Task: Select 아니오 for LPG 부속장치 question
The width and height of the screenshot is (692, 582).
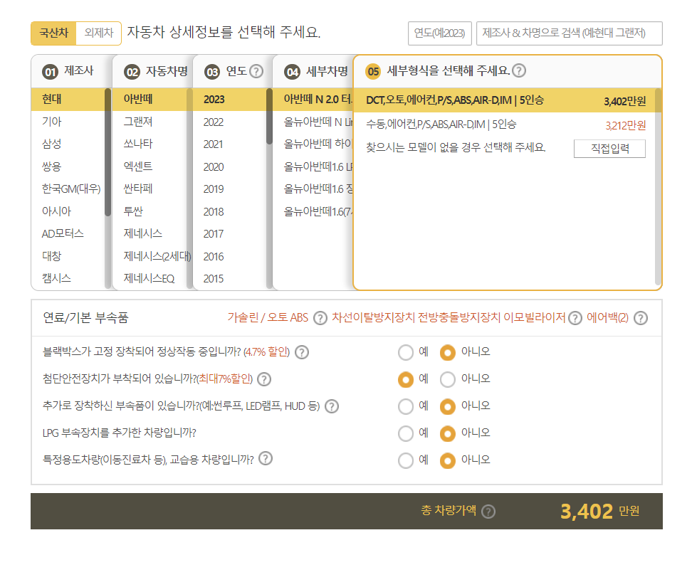Action: pyautogui.click(x=448, y=433)
